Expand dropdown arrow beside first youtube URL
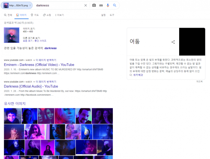Viewport: 210px width, 159px height. tap(34, 60)
